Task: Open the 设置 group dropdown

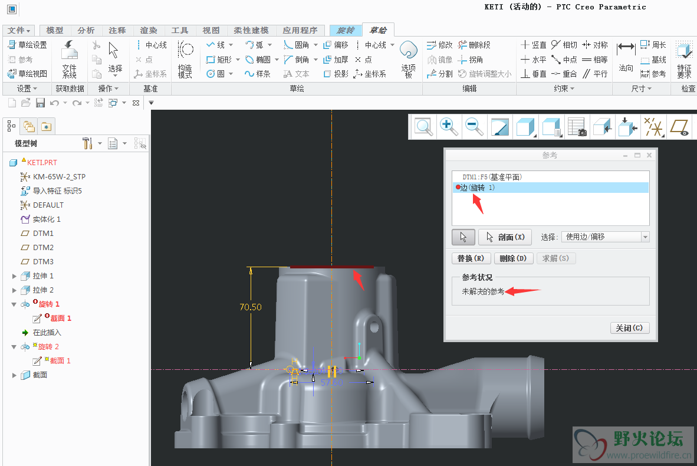Action: pos(27,88)
